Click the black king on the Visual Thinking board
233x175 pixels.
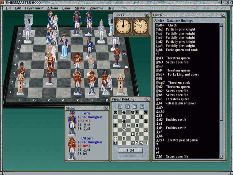pos(133,112)
